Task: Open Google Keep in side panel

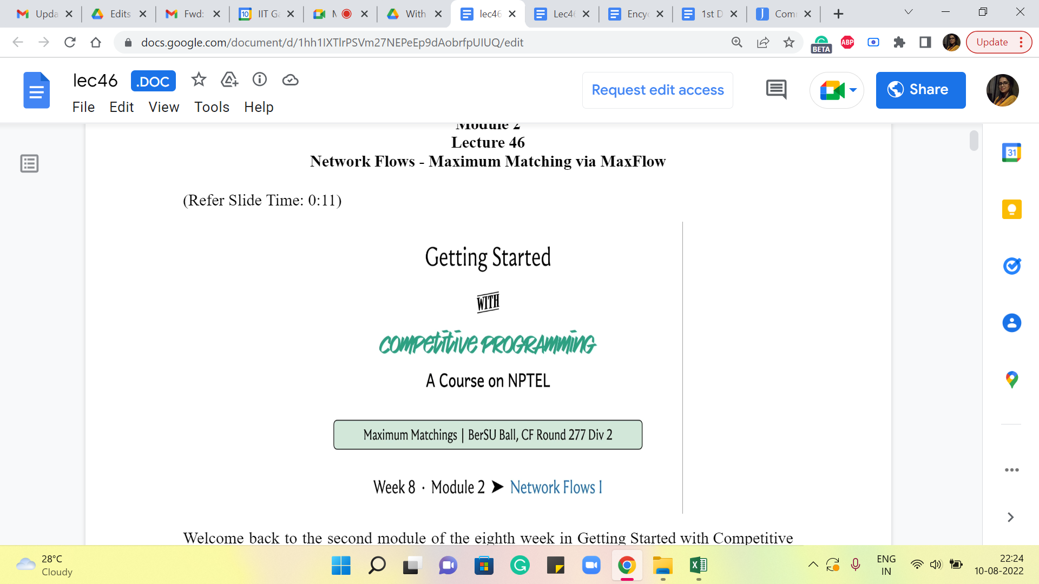Action: coord(1011,209)
